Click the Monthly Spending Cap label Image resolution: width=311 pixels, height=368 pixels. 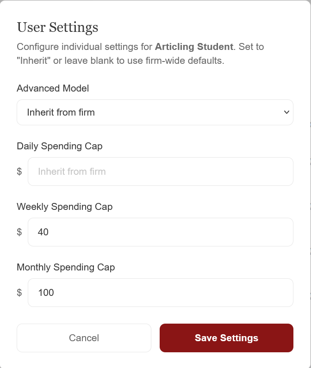point(66,267)
